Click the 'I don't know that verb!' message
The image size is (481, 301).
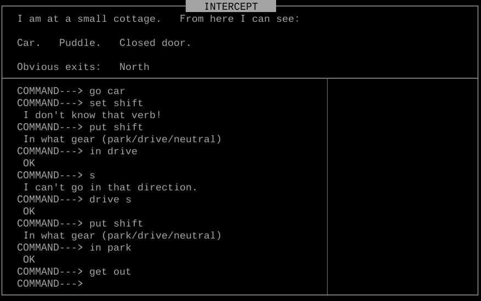(92, 115)
